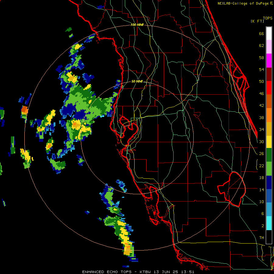Screen dimensions: 274x274
Task: Pick the cyan legend swatch
Action: click(269, 223)
